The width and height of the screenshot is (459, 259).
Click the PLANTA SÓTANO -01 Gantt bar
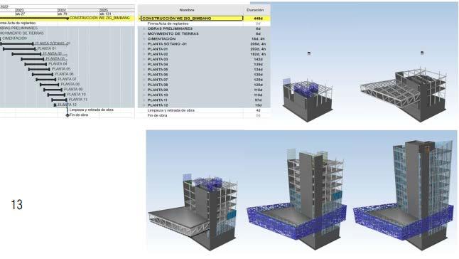pos(17,44)
